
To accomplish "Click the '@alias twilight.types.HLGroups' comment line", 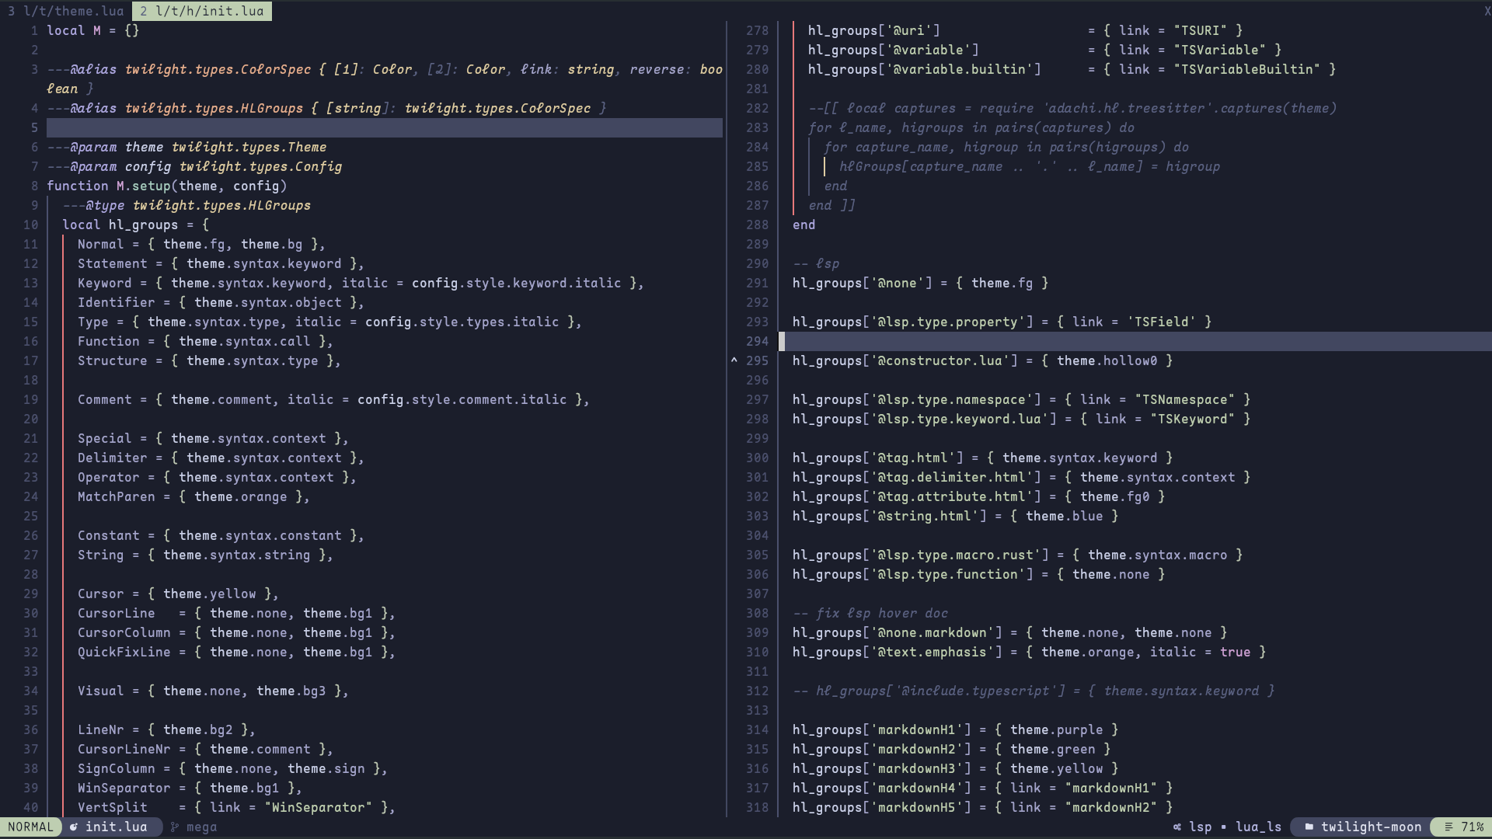I will [x=326, y=108].
